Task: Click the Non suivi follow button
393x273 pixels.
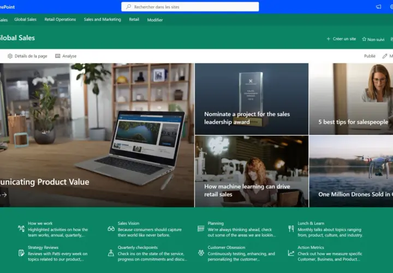Action: (373, 39)
